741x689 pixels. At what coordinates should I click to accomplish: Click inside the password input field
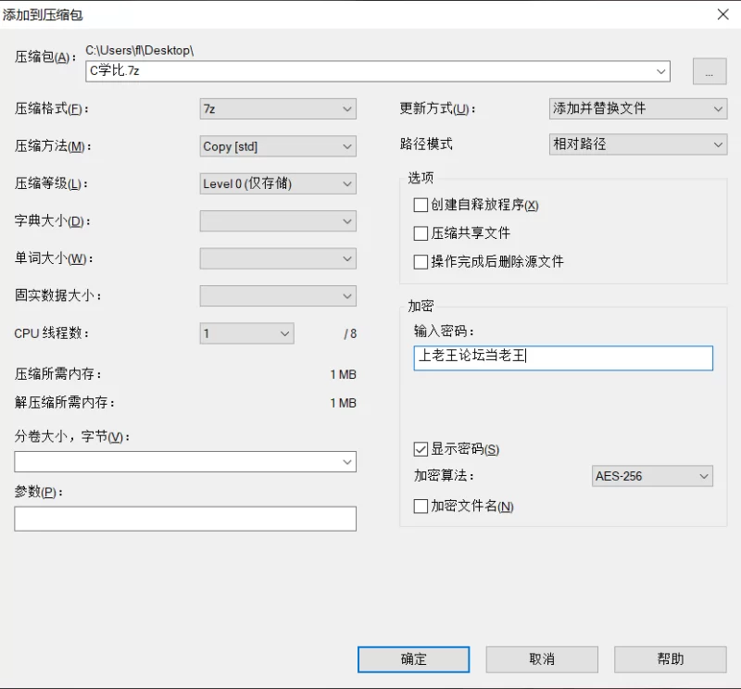(563, 358)
